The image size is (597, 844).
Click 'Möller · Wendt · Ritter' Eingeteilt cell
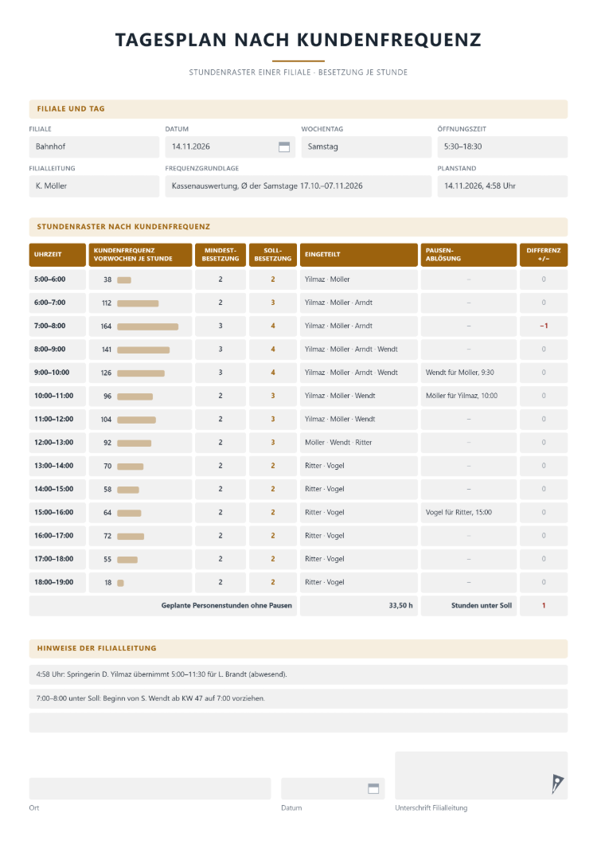point(358,443)
